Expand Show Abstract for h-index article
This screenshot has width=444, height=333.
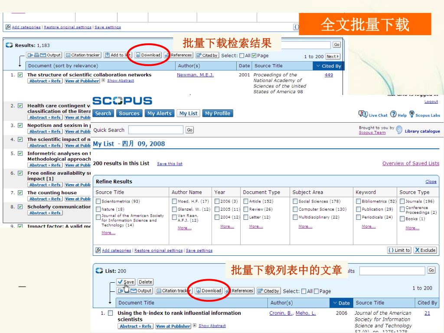212,326
